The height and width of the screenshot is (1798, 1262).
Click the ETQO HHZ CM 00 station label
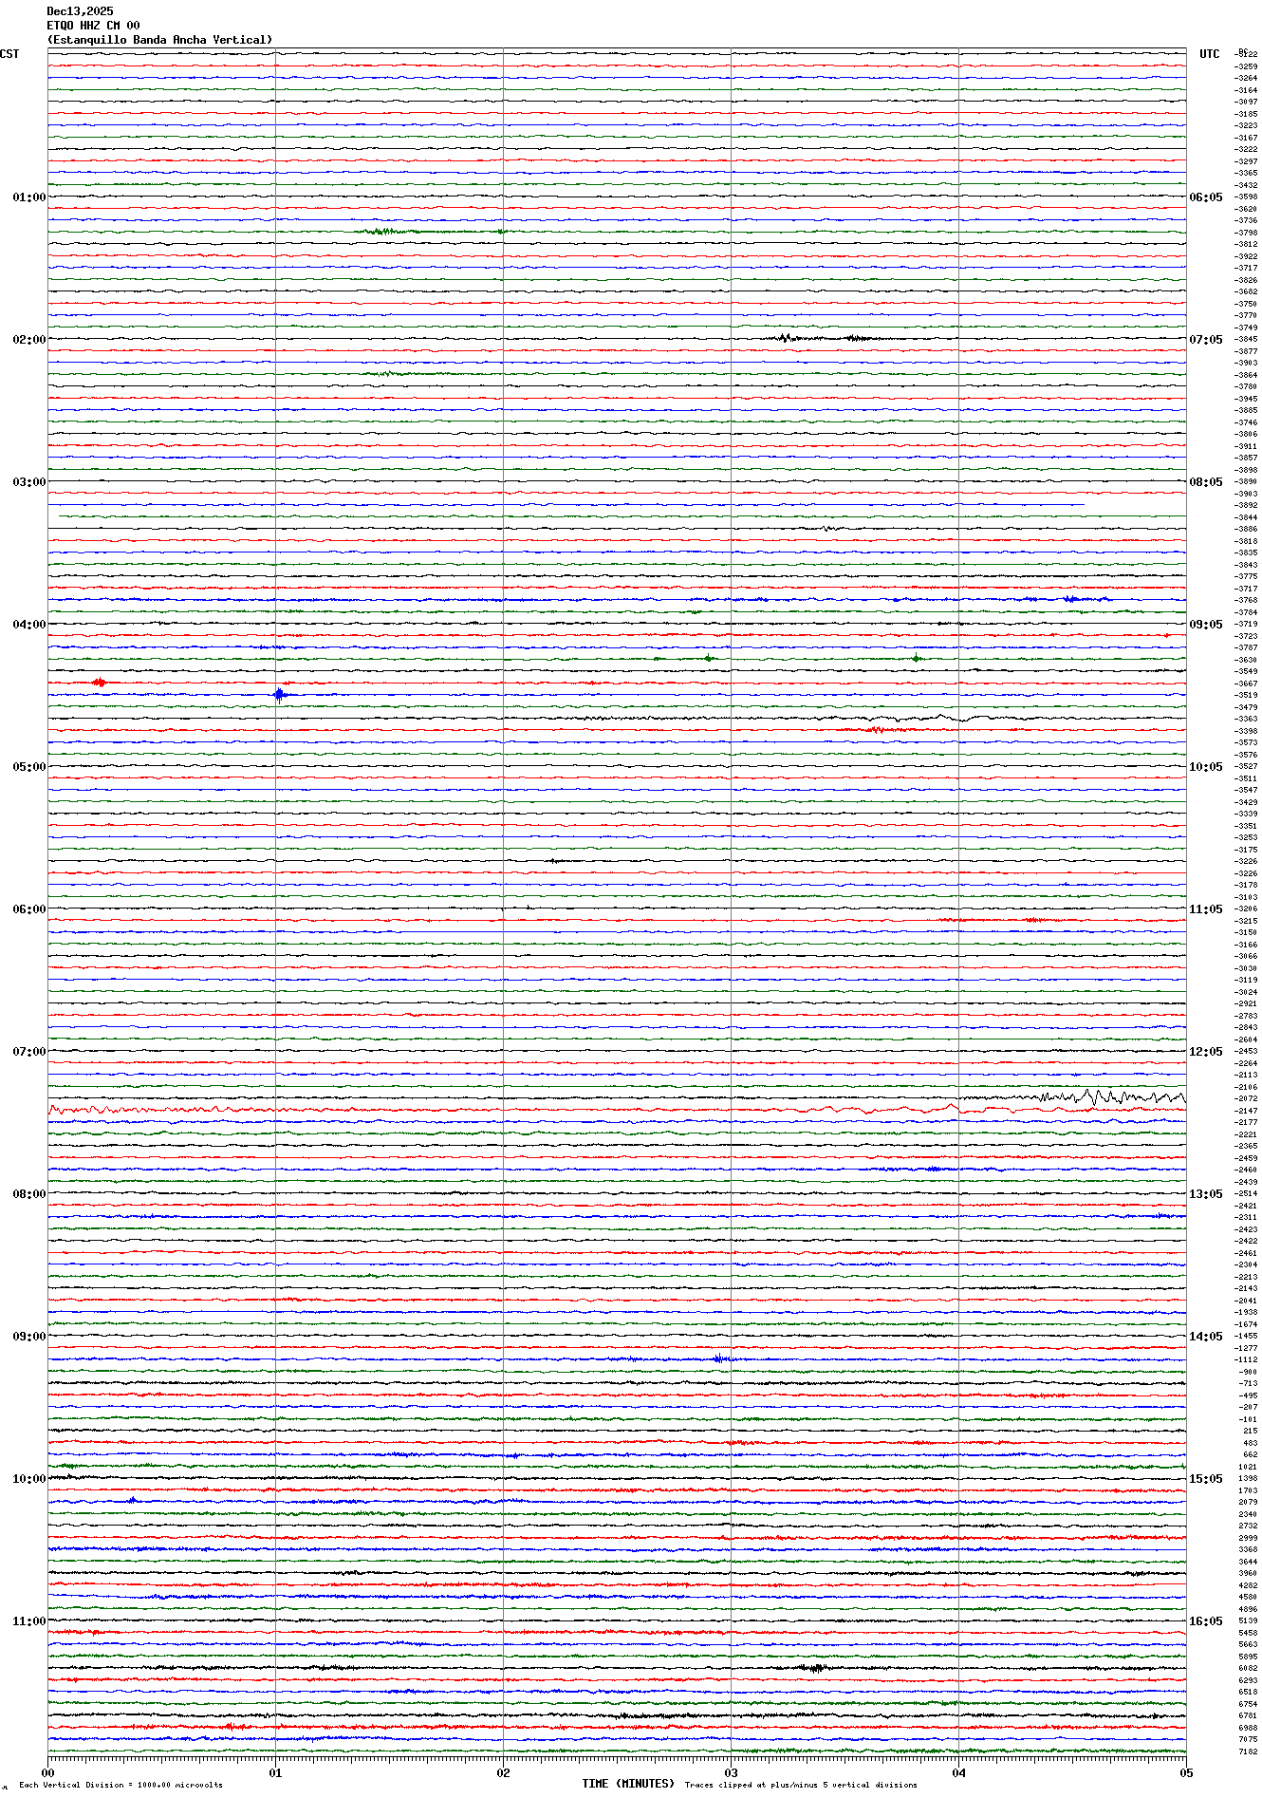point(93,26)
